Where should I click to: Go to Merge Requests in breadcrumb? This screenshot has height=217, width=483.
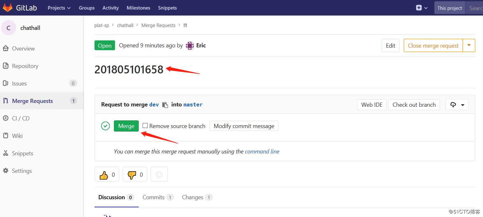[158, 25]
